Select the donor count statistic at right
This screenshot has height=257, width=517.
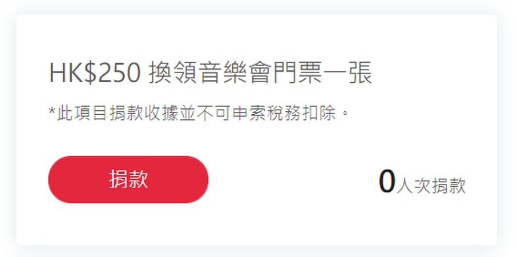click(x=422, y=182)
